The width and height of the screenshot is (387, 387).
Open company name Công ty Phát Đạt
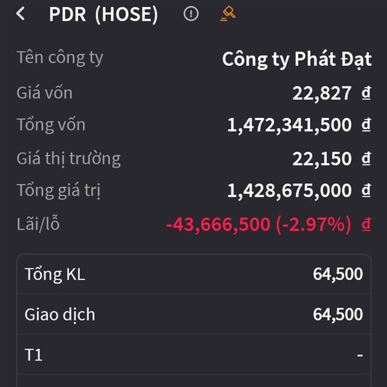click(297, 59)
